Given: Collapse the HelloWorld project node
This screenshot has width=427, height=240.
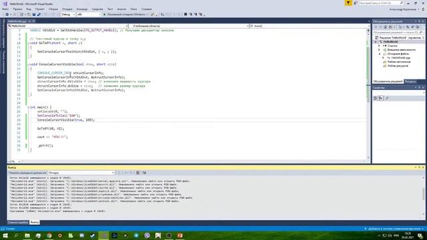Looking at the screenshot, I should (x=376, y=42).
